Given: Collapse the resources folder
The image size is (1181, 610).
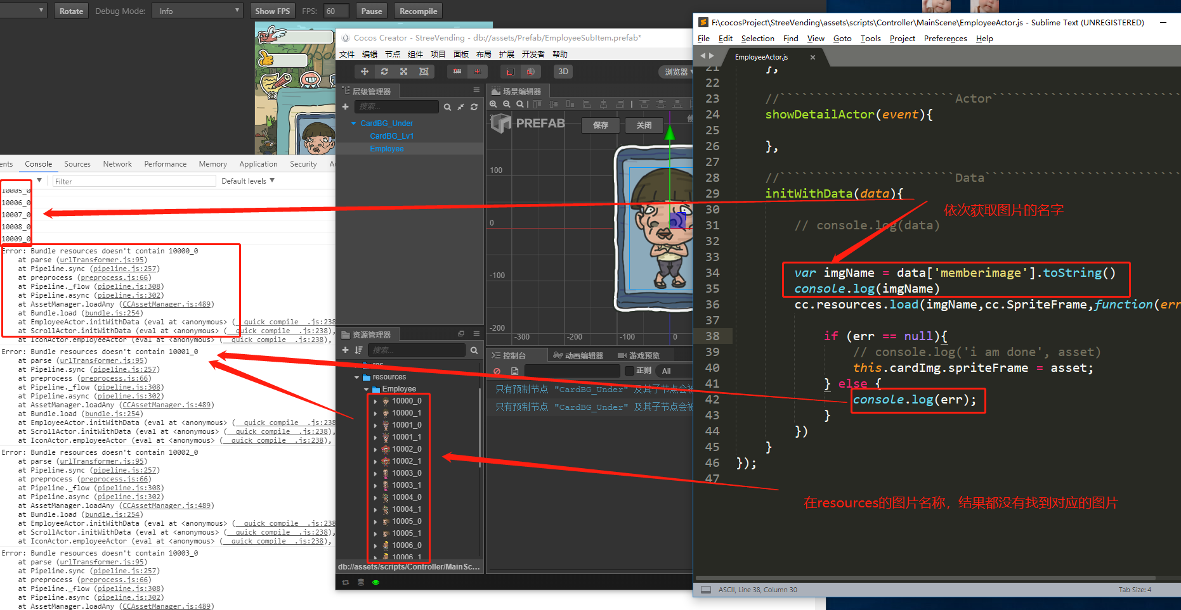Looking at the screenshot, I should 356,378.
